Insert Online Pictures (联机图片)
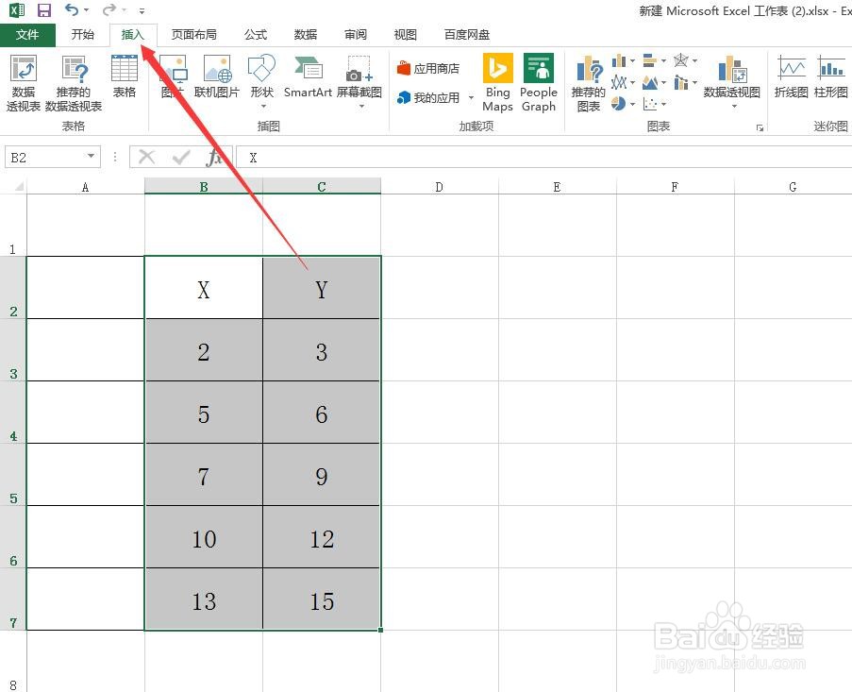 click(217, 76)
